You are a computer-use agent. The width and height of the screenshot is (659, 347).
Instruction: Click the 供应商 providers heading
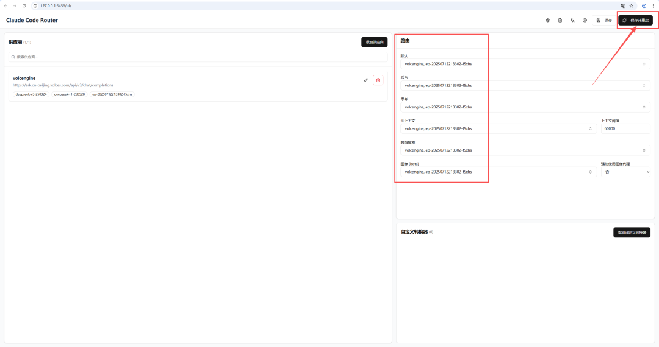(x=15, y=42)
